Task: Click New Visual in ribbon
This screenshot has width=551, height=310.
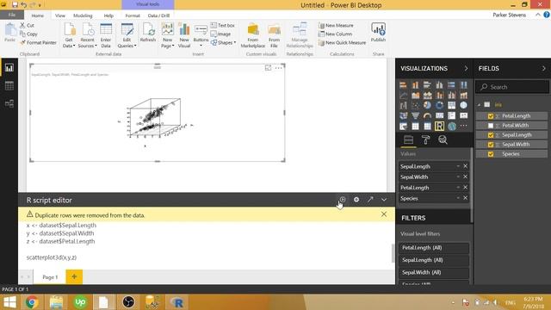Action: [x=183, y=35]
